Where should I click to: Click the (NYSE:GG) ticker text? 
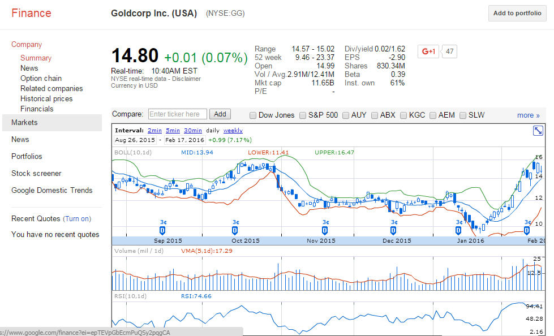point(225,14)
